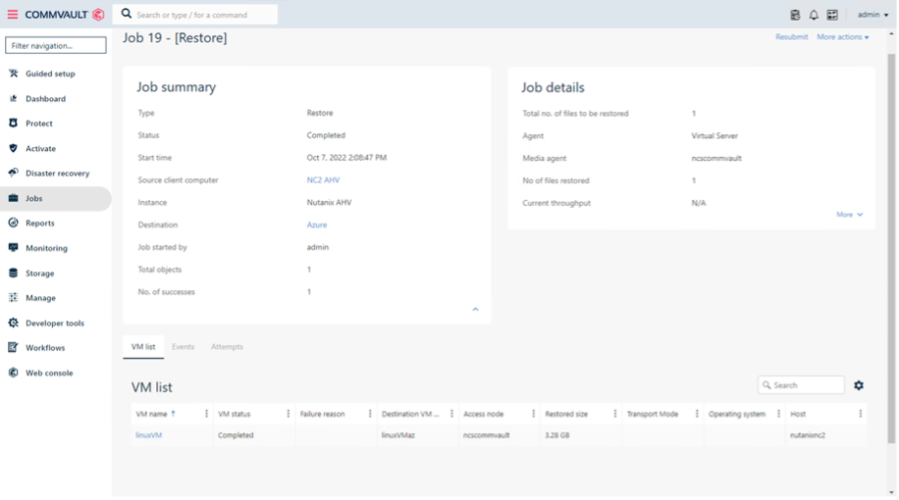The height and width of the screenshot is (500, 899).
Task: Click the search magnifier icon in top bar
Action: click(127, 14)
